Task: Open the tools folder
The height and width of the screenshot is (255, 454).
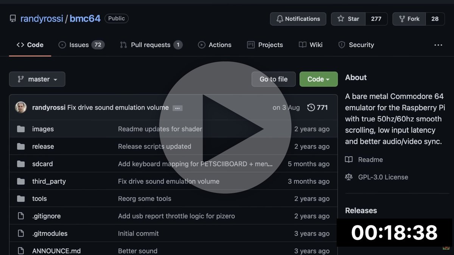Action: 39,198
